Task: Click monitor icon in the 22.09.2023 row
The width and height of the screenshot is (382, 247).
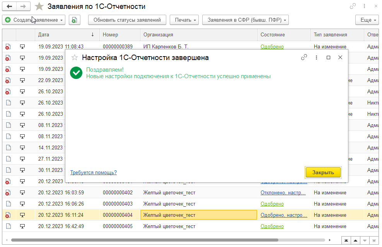Action: [x=22, y=80]
